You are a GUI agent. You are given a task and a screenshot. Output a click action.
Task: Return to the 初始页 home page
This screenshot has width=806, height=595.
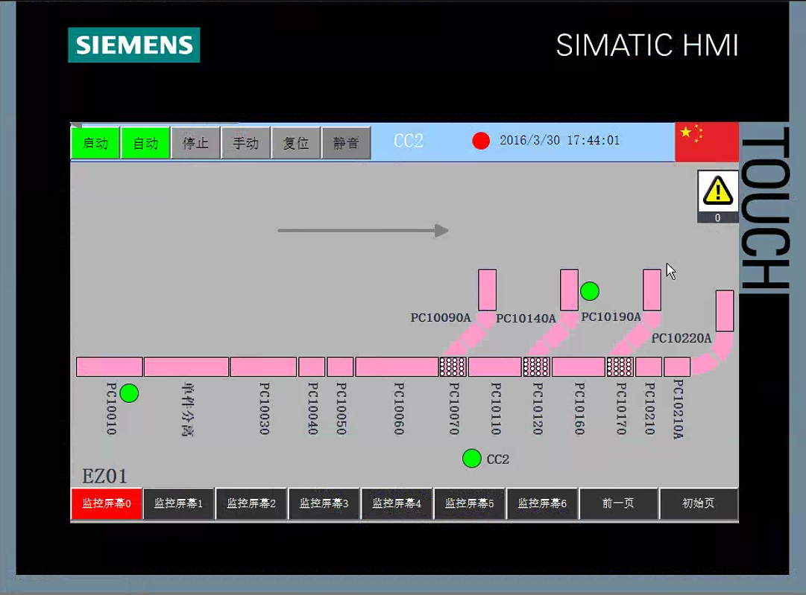coord(699,503)
